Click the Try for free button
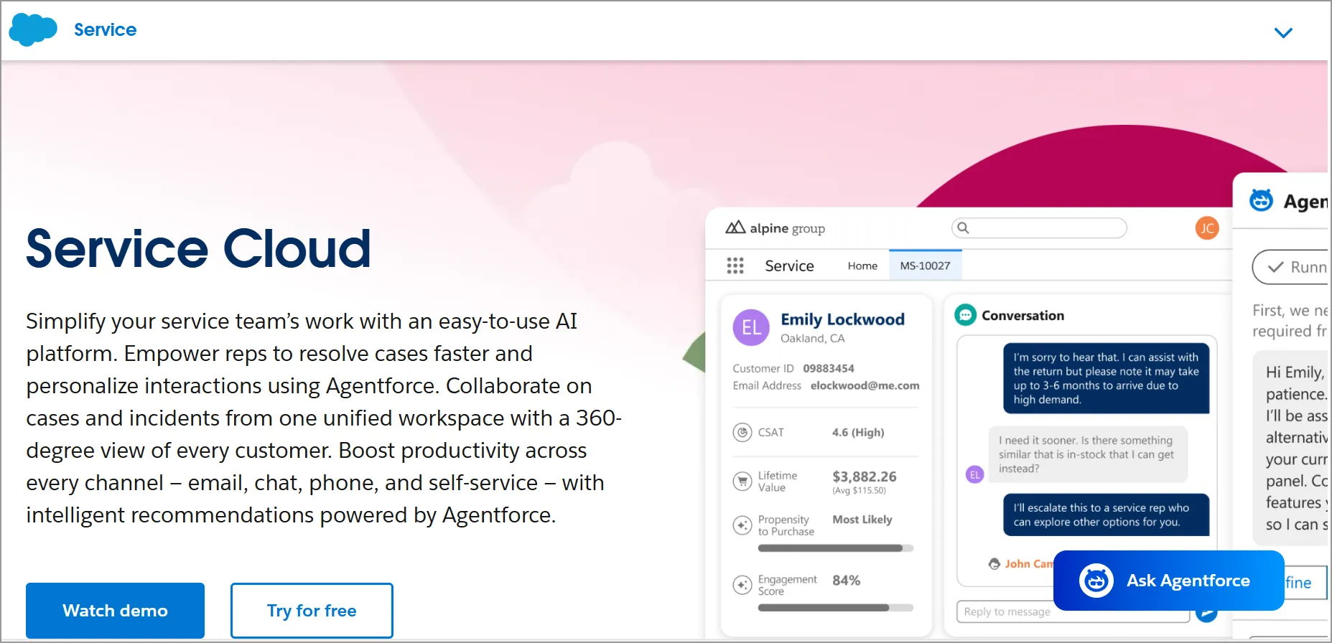Viewport: 1332px width, 643px height. pos(312,610)
